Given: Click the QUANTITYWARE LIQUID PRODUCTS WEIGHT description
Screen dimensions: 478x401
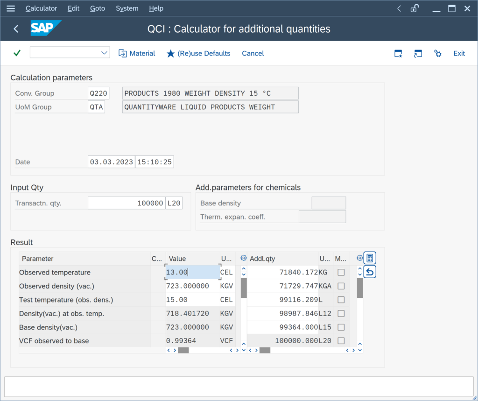Looking at the screenshot, I should (x=211, y=107).
